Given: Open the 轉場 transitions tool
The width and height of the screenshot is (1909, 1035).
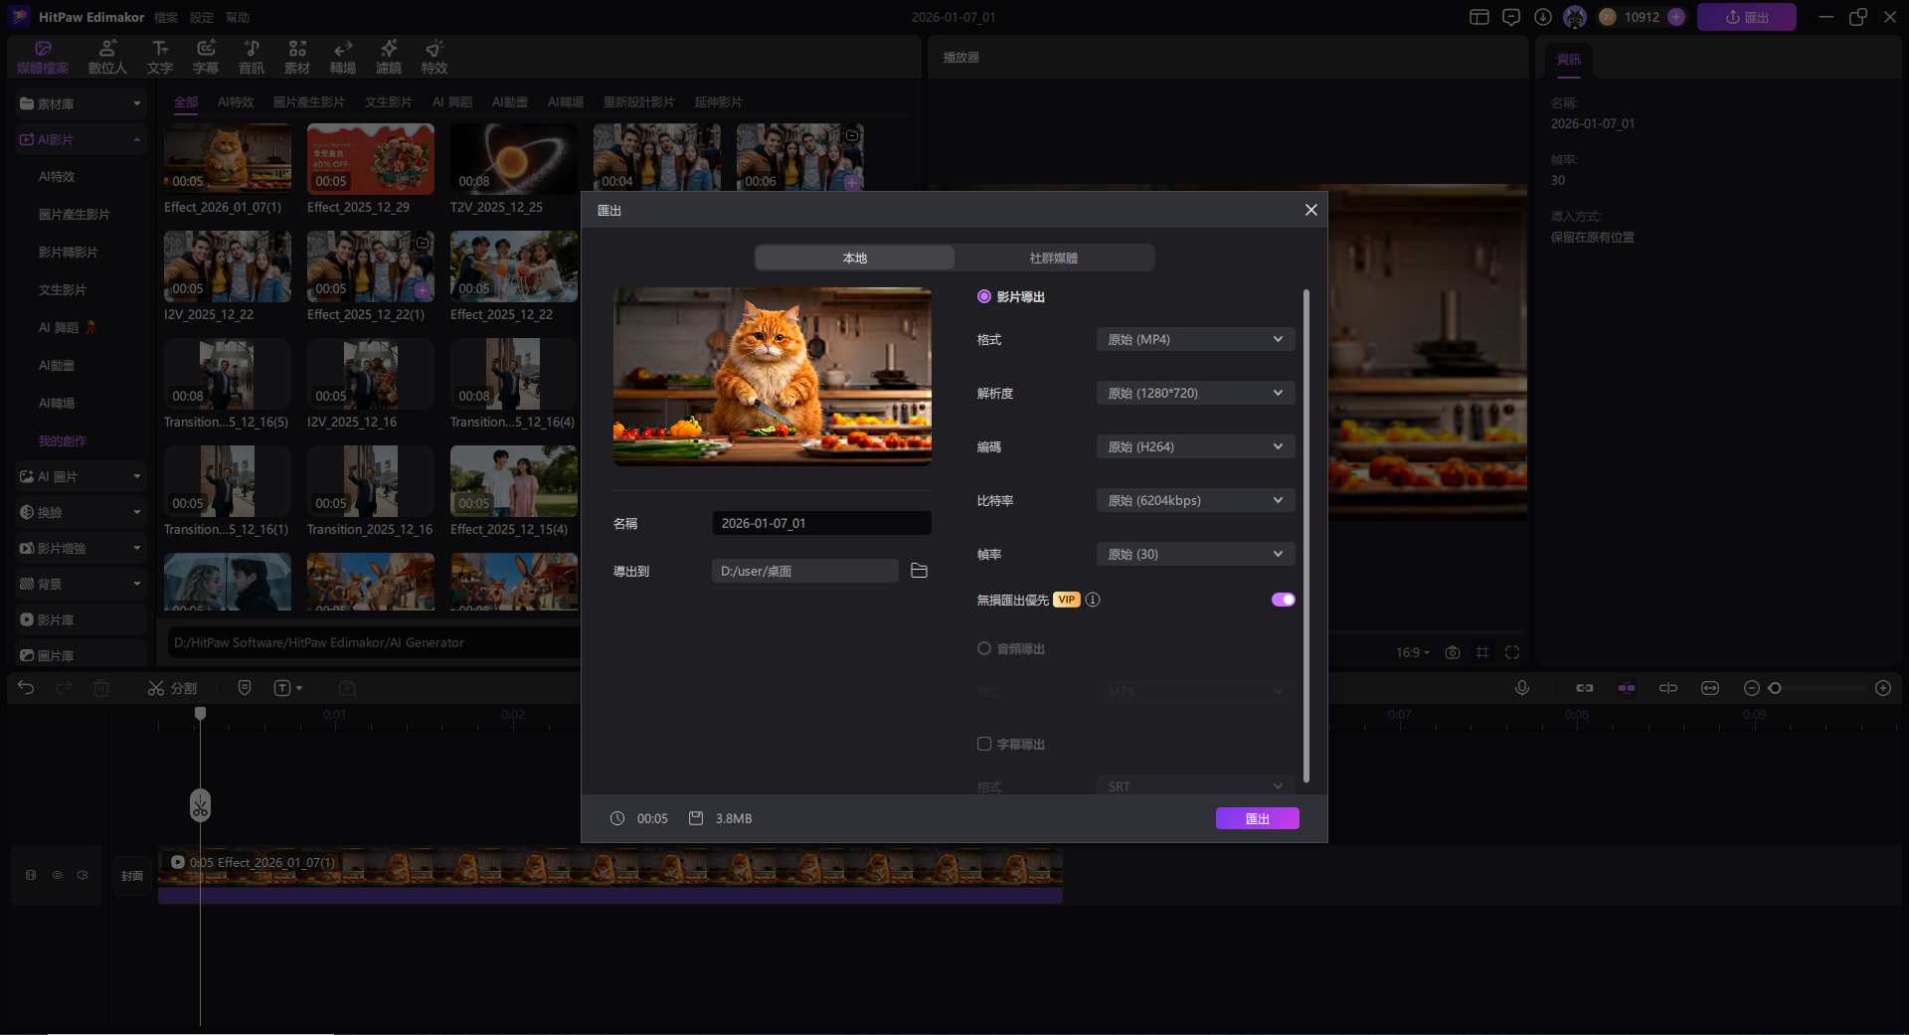Looking at the screenshot, I should coord(343,58).
